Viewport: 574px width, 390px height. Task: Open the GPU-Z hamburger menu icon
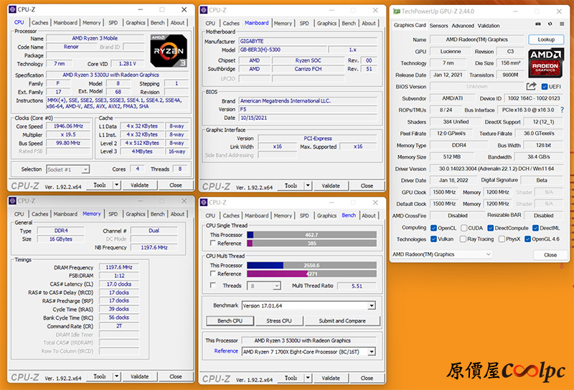562,24
